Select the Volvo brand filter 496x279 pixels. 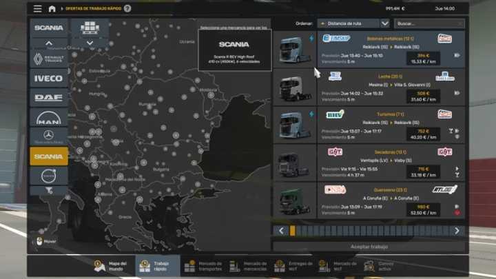[49, 176]
